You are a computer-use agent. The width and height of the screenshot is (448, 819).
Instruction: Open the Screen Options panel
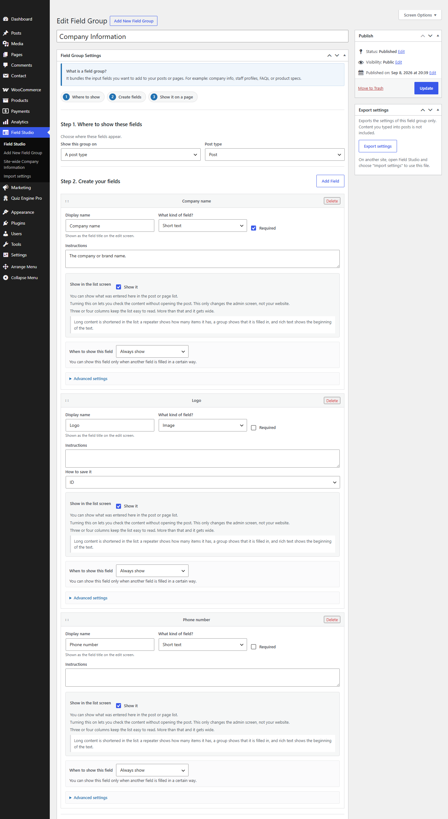point(420,15)
